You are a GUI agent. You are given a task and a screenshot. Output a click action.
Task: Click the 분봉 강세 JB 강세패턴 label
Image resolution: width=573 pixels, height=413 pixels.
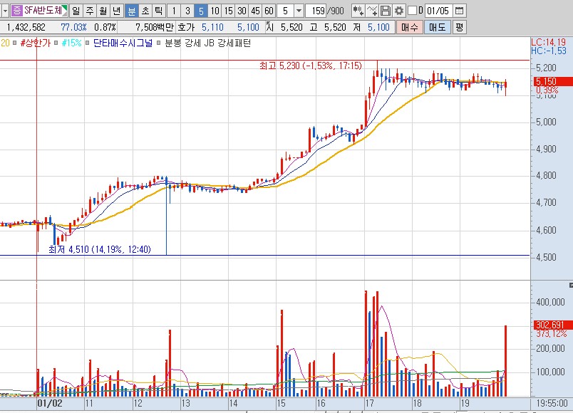click(208, 43)
